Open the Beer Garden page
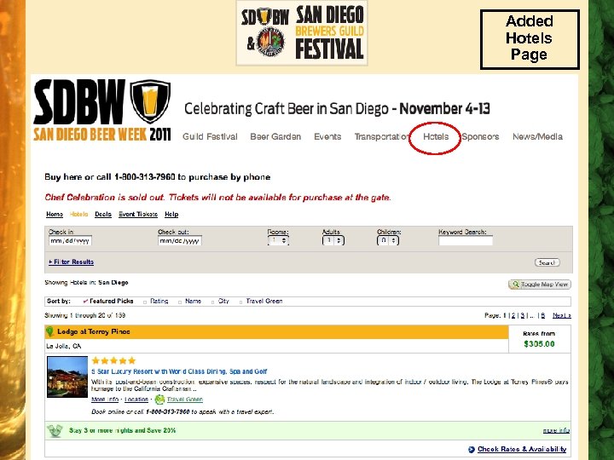The height and width of the screenshot is (460, 614). (x=275, y=136)
